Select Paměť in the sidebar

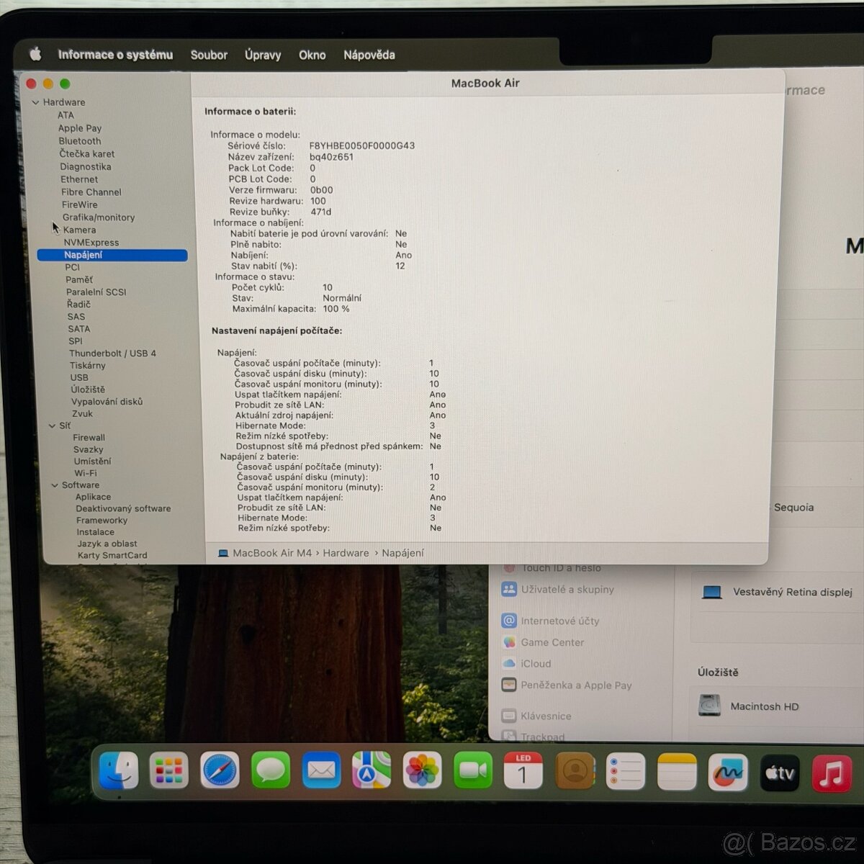[x=79, y=279]
